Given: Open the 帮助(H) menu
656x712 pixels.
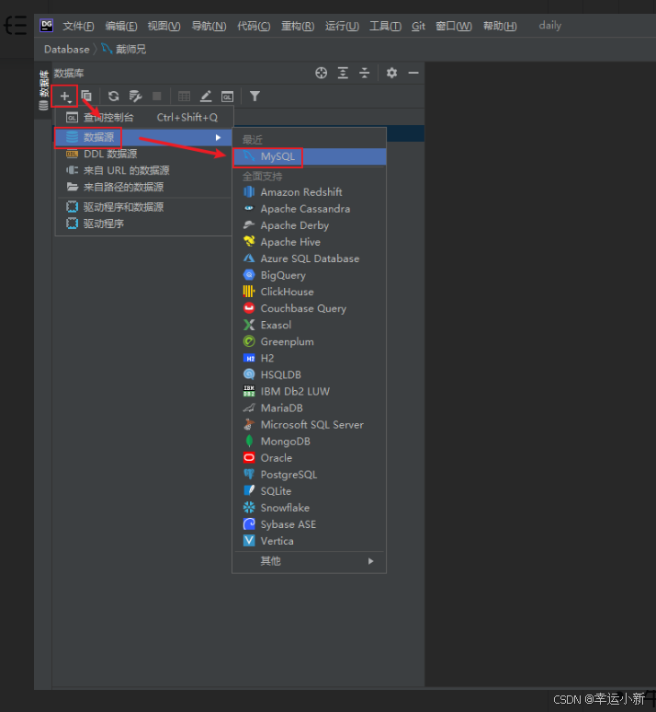Looking at the screenshot, I should [500, 26].
